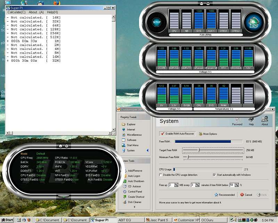Viewport: 278px width, 223px height.
Task: Click the VCORE voltage gauge
Action: 162,58
